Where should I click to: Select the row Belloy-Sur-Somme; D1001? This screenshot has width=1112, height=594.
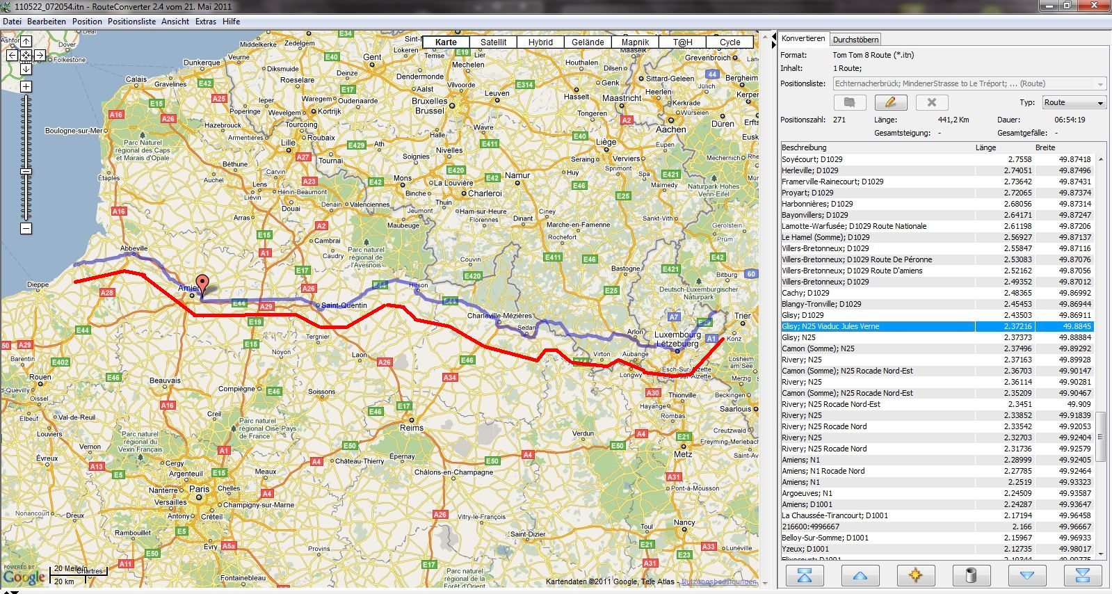pos(937,538)
